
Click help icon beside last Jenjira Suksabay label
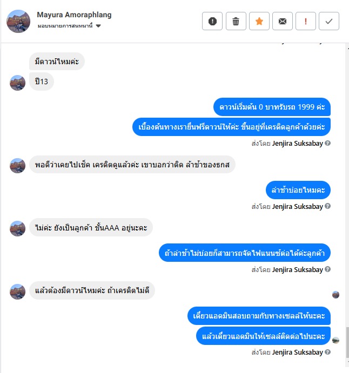click(x=327, y=352)
